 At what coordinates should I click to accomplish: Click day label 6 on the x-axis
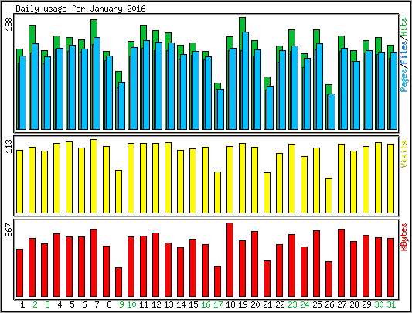tap(84, 304)
